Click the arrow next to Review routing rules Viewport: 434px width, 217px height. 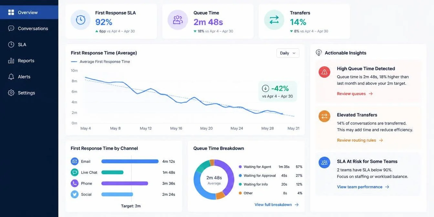point(381,140)
